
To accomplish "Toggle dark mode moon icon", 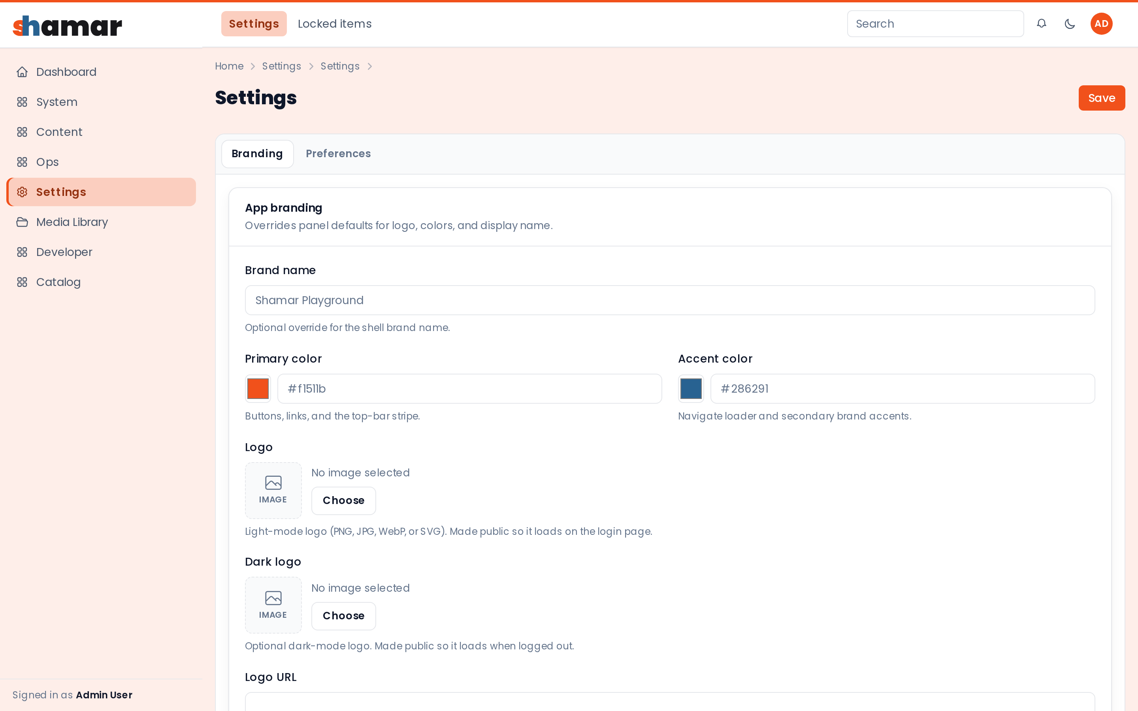I will (1069, 24).
